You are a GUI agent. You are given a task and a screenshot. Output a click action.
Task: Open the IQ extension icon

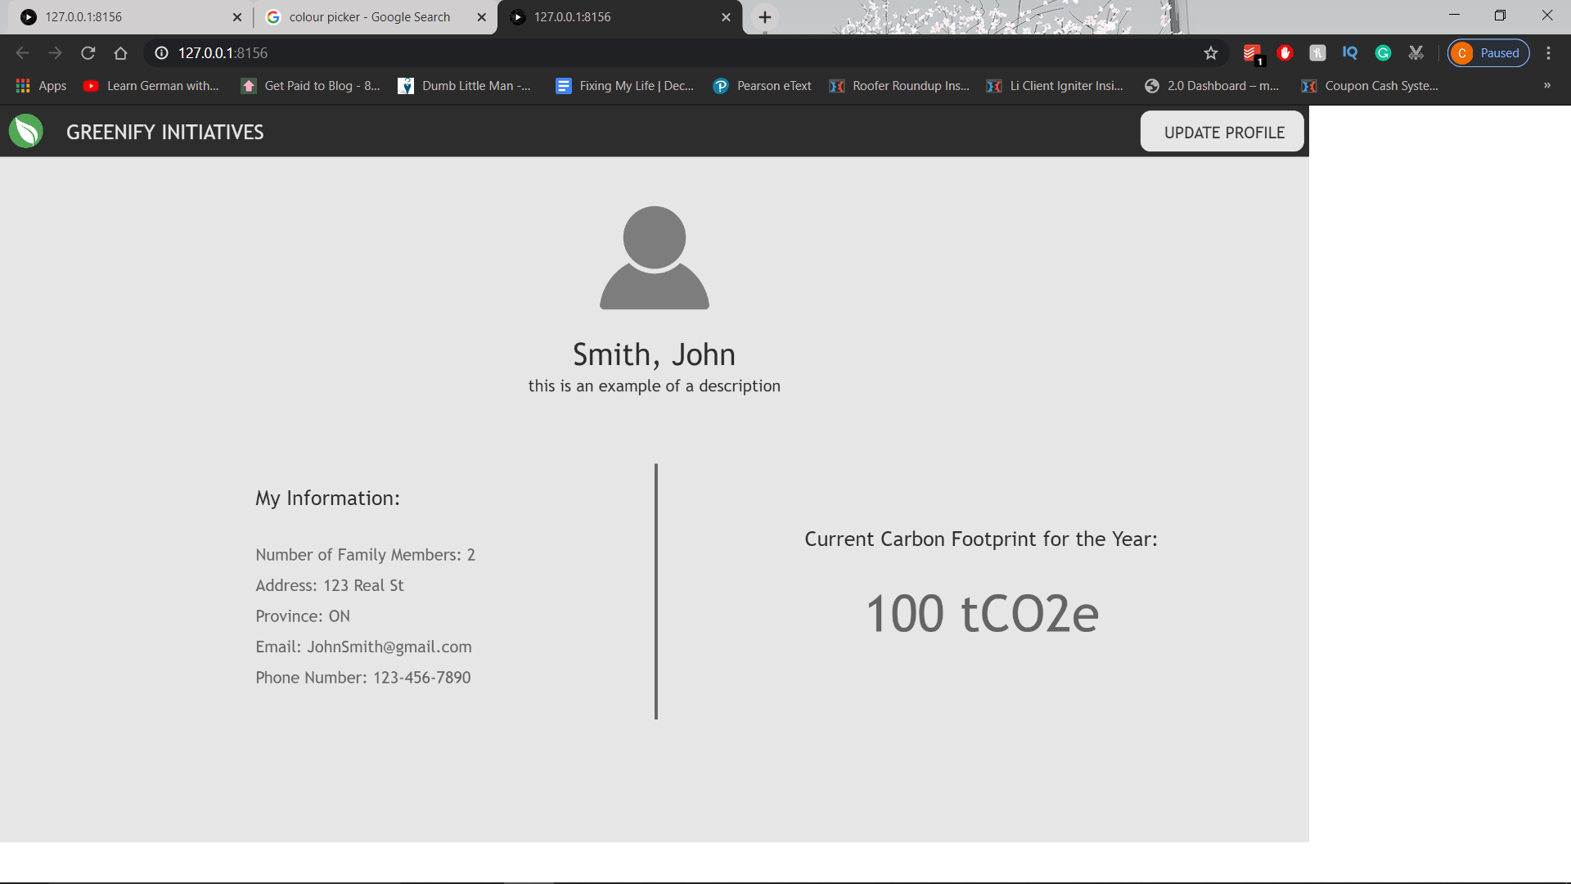pyautogui.click(x=1350, y=53)
